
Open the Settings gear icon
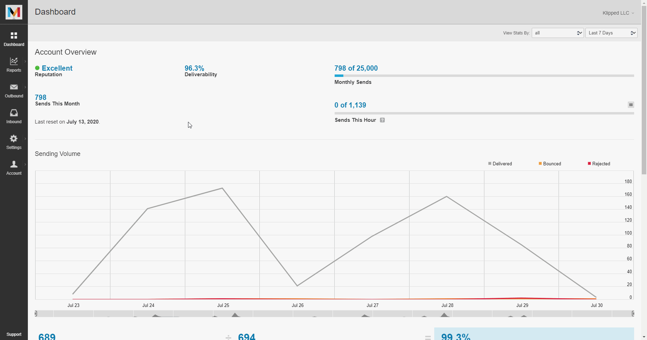14,142
